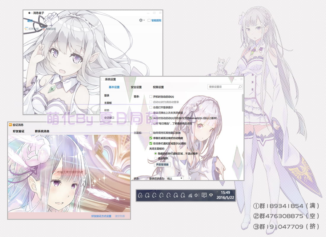
Task: Toggle 总是打开登录提示 checkbox
Action: click(151, 107)
